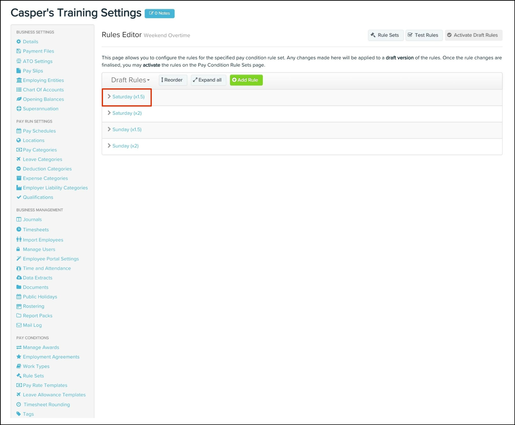Click the green Add Rule button
515x425 pixels.
[x=246, y=80]
